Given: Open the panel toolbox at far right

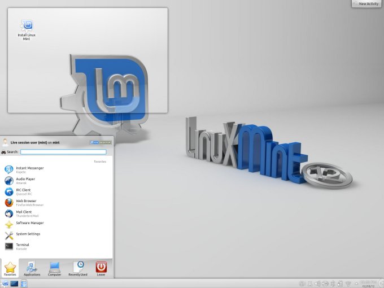Looking at the screenshot, I should click(x=381, y=283).
